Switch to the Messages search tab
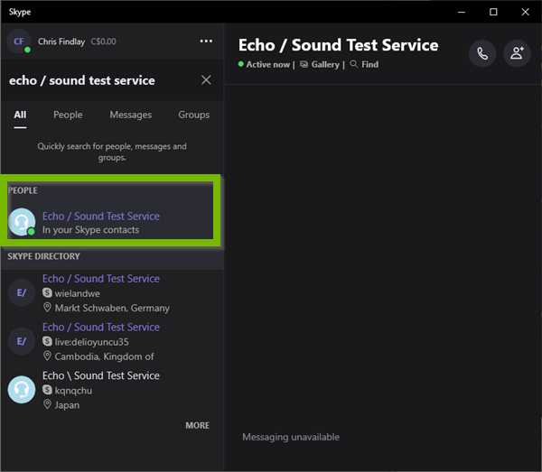This screenshot has height=472, width=542. pos(131,115)
